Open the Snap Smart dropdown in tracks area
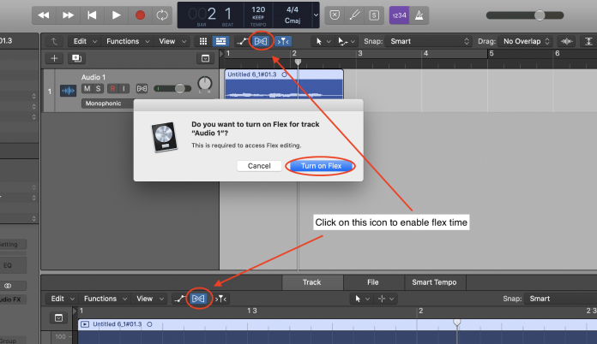The image size is (597, 344). tap(428, 41)
